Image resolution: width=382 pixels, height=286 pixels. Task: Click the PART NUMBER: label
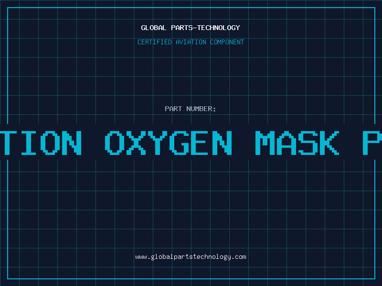click(191, 109)
